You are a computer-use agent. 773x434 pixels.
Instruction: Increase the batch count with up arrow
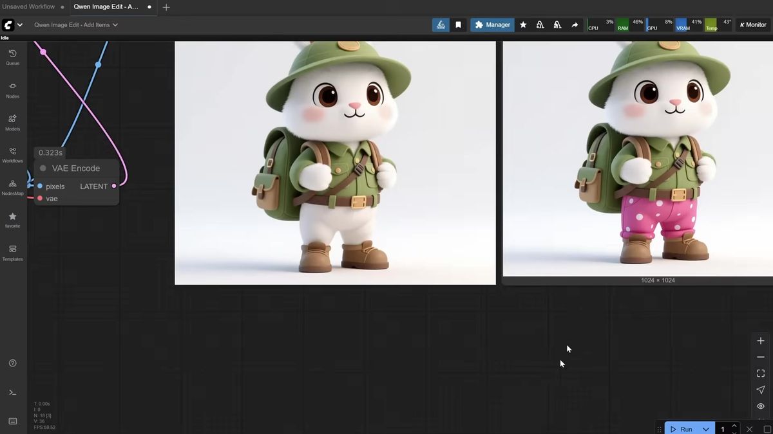734,426
